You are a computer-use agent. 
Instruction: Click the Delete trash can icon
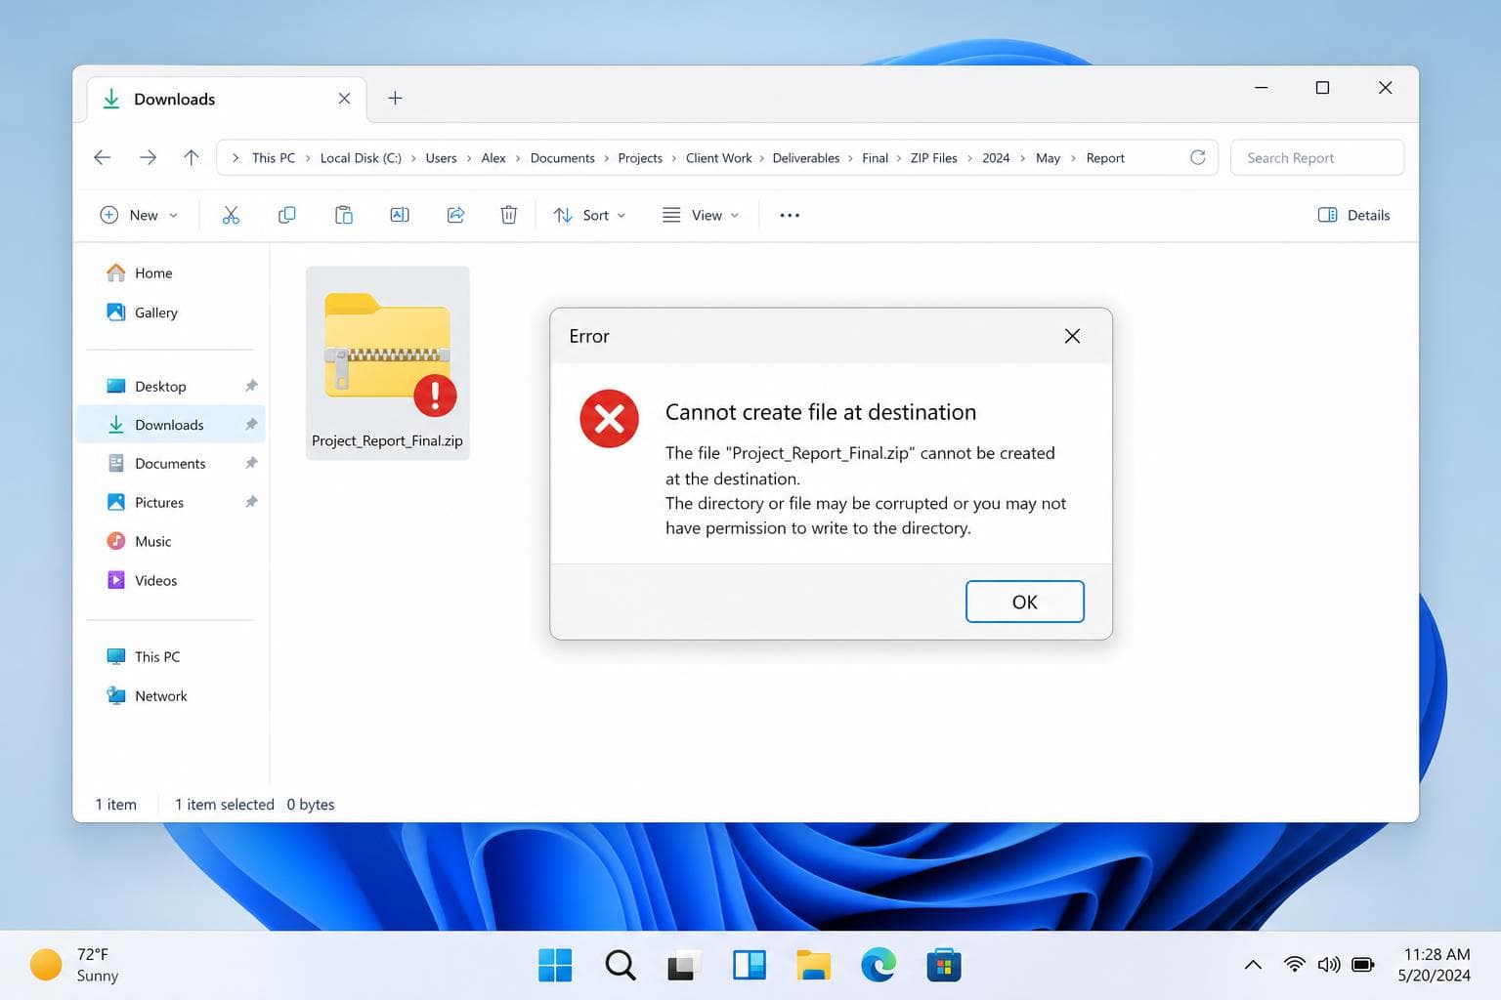click(x=508, y=215)
